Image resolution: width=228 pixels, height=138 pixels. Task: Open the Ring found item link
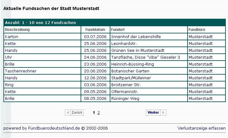click(x=9, y=85)
